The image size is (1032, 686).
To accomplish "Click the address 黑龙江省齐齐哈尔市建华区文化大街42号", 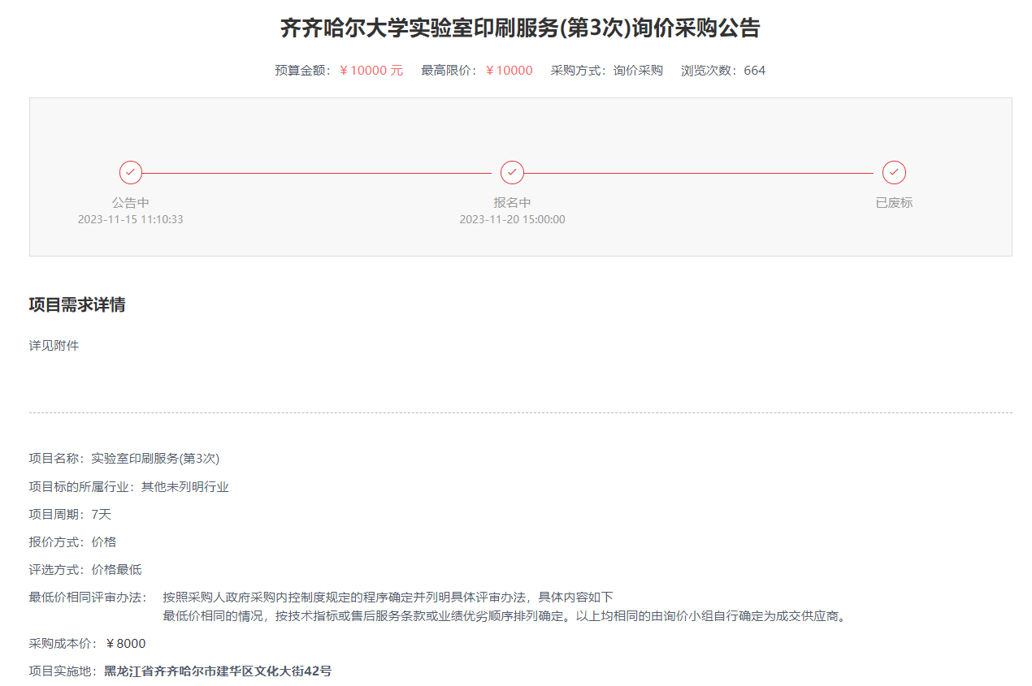I will (x=218, y=671).
